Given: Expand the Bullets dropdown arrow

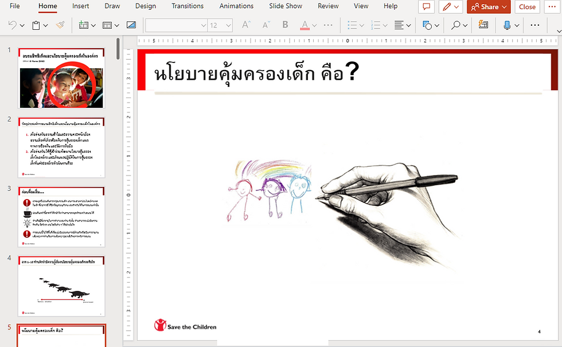Looking at the screenshot, I should tap(362, 25).
